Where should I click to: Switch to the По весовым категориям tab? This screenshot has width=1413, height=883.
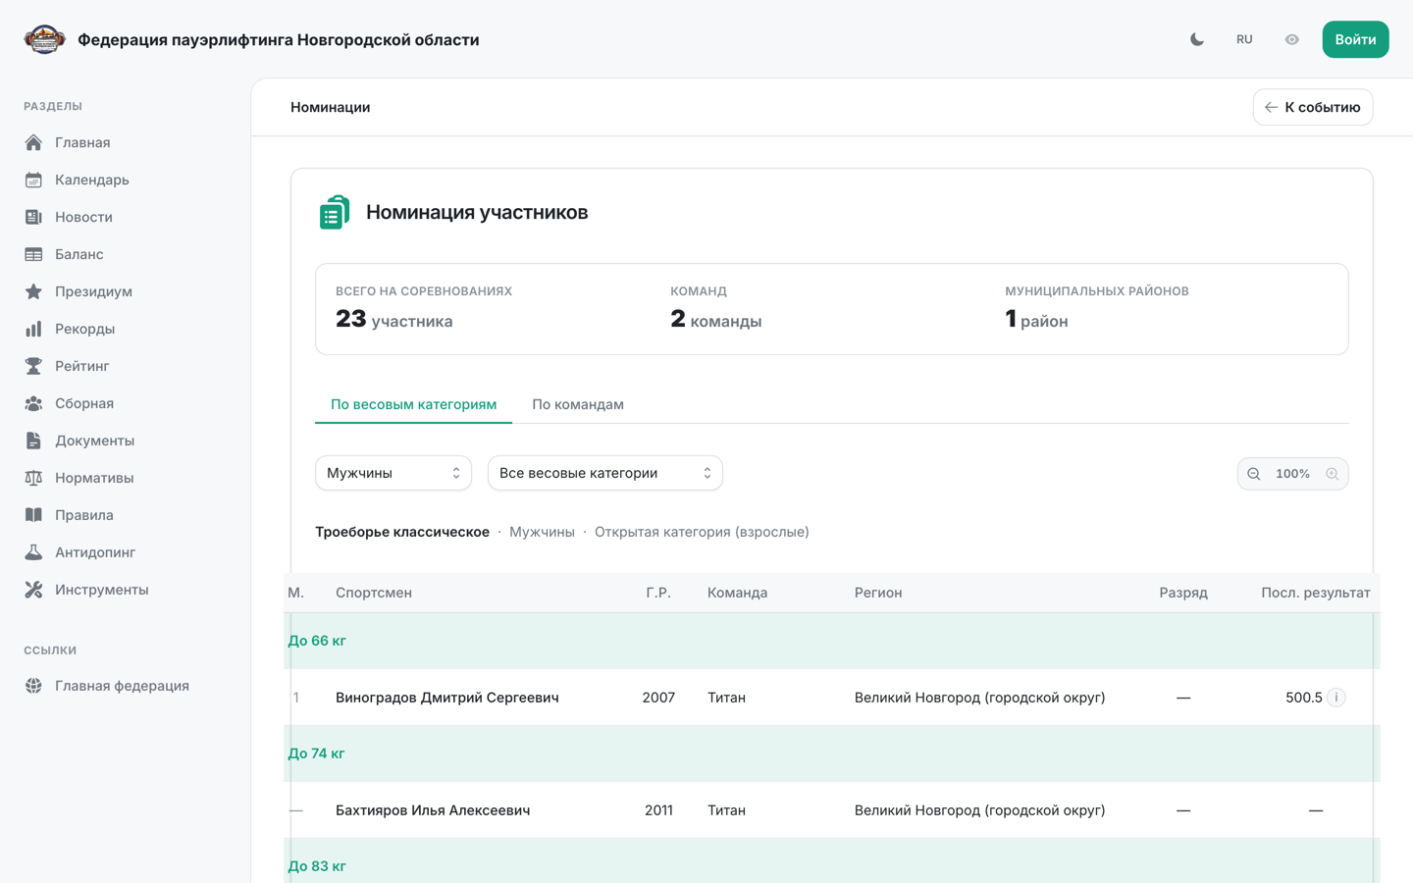point(413,404)
